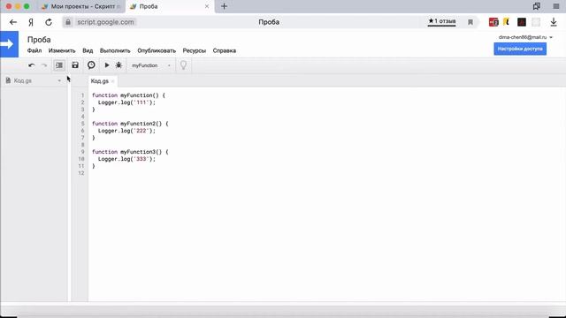
Task: Open the Ресурсы menu
Action: click(195, 51)
